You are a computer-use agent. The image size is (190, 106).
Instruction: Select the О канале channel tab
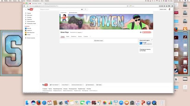[x=86, y=37]
